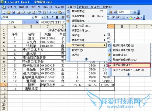152x111 pixels.
Task: Click the Print icon in the toolbar
Action: tap(29, 12)
